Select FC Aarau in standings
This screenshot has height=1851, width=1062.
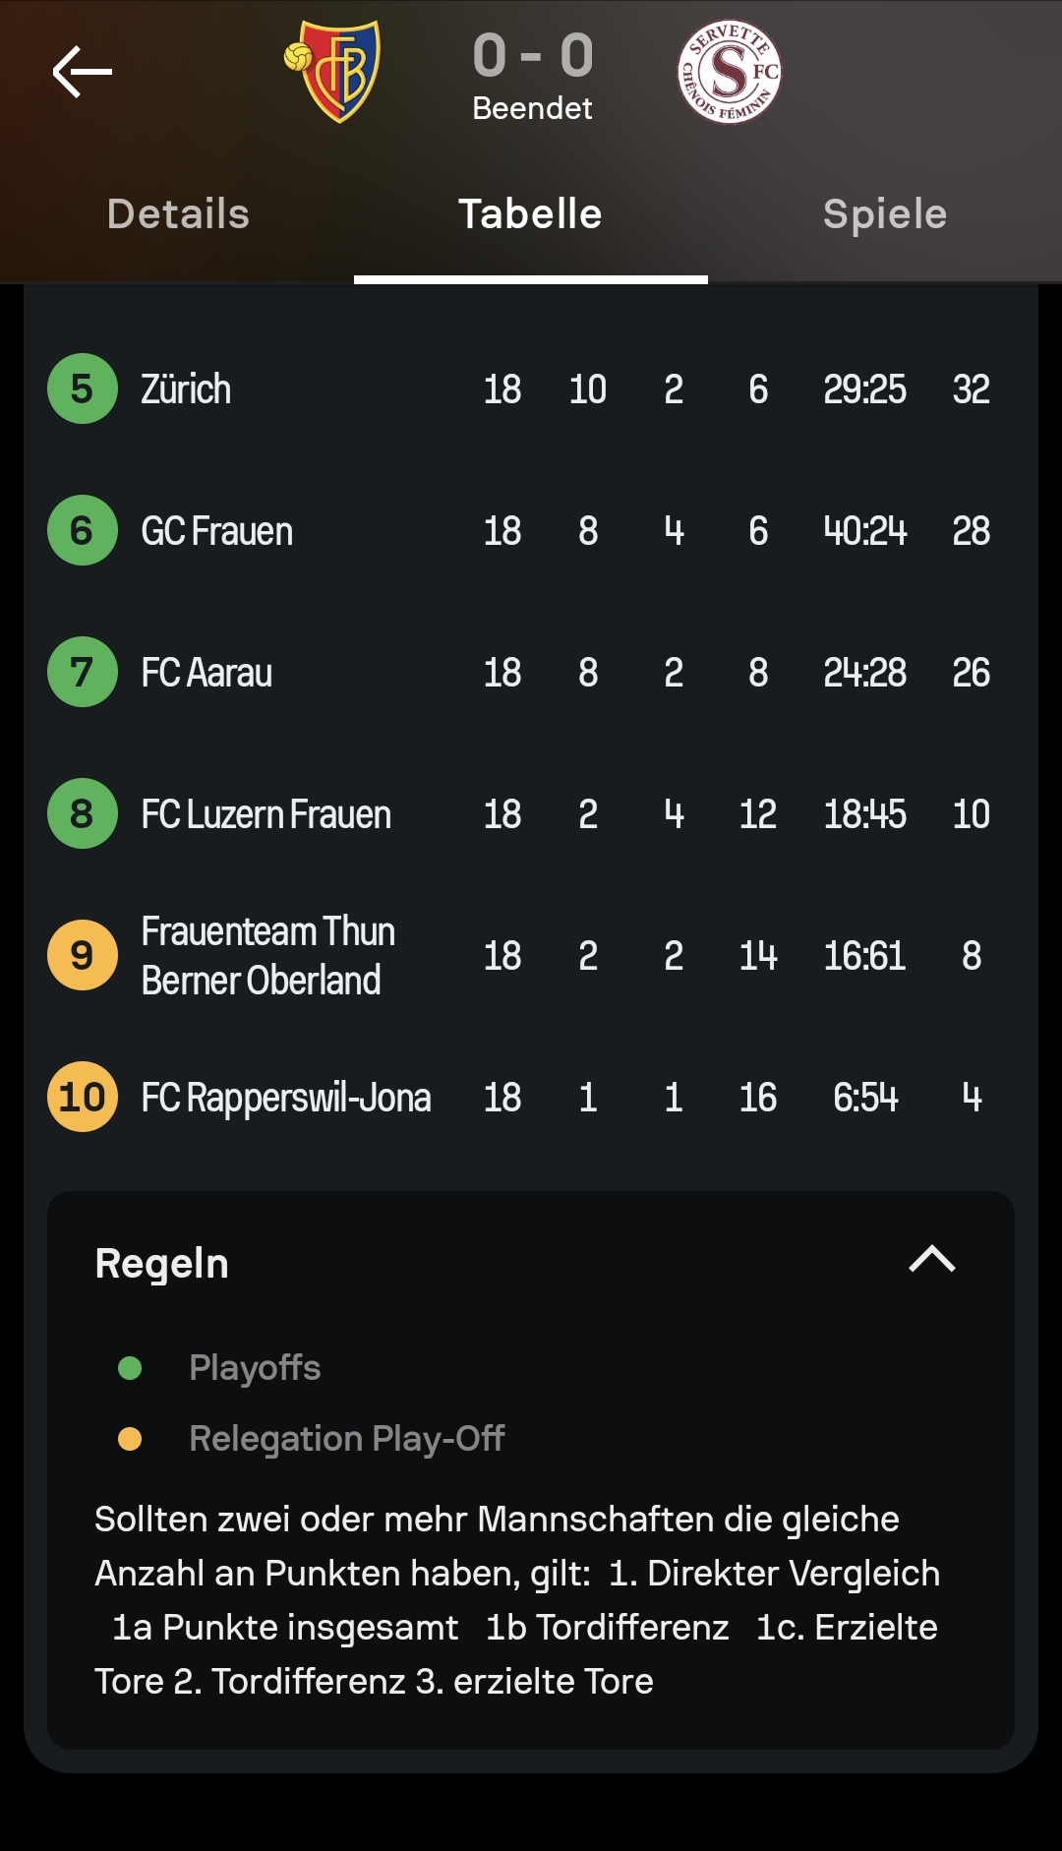206,673
